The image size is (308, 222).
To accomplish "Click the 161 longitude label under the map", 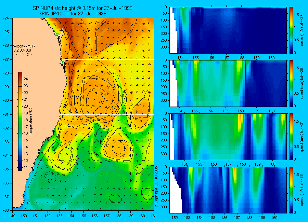I will tap(154, 216).
